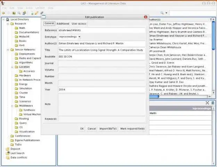Viewport: 217px width, 167px height.
Task: Click the folder-up toolbar icon
Action: pos(14,13)
